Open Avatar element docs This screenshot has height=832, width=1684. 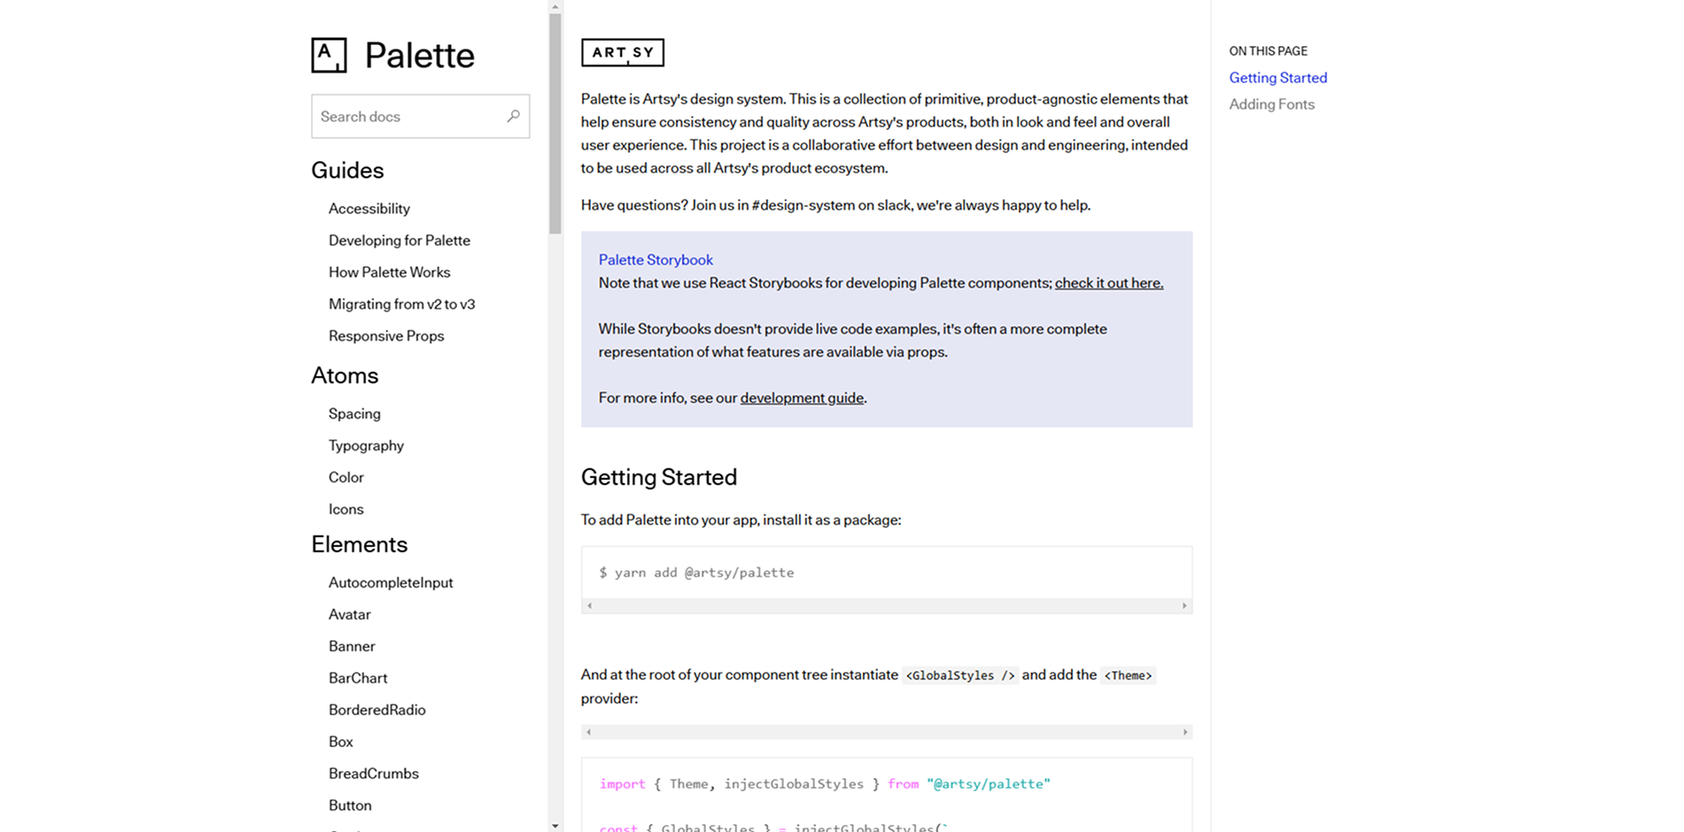(349, 615)
